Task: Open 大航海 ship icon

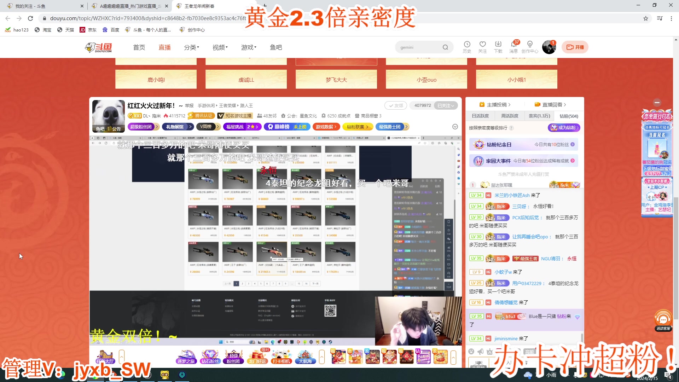Action: (305, 357)
